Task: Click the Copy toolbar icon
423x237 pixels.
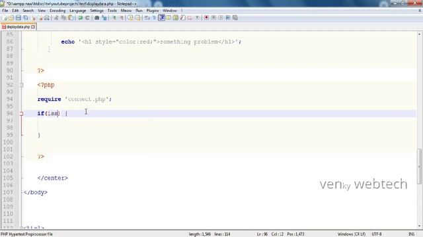Action: coord(63,18)
